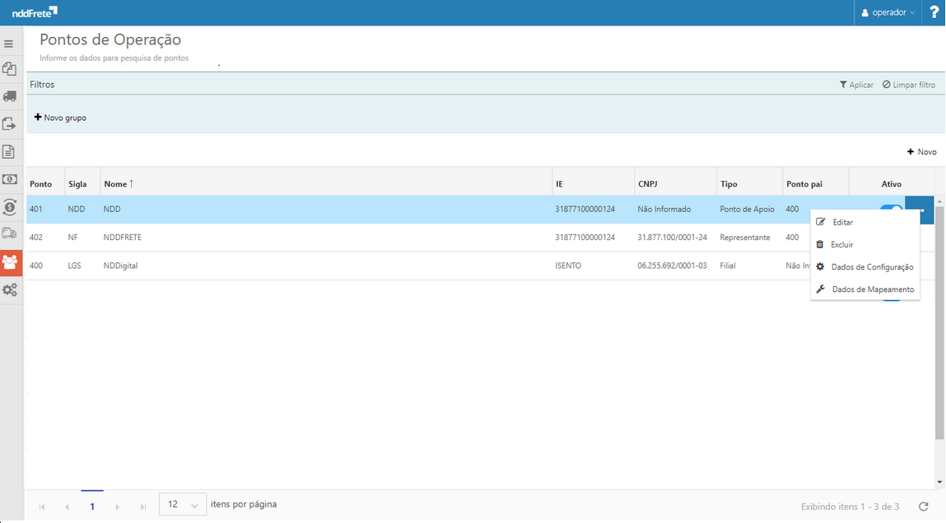Choose Editar from the context menu
This screenshot has height=523, width=946.
841,223
